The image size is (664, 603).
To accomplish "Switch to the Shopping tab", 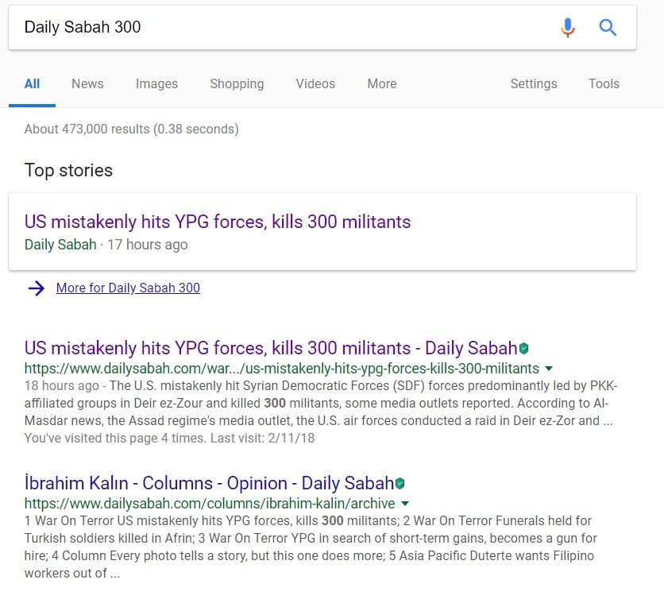I will tap(237, 84).
